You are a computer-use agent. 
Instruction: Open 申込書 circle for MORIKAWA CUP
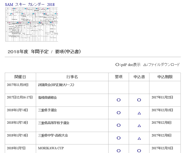click(x=139, y=151)
